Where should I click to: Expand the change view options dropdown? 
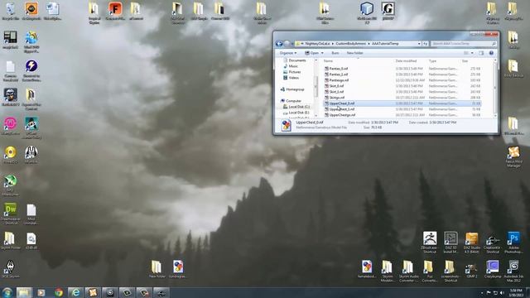472,53
